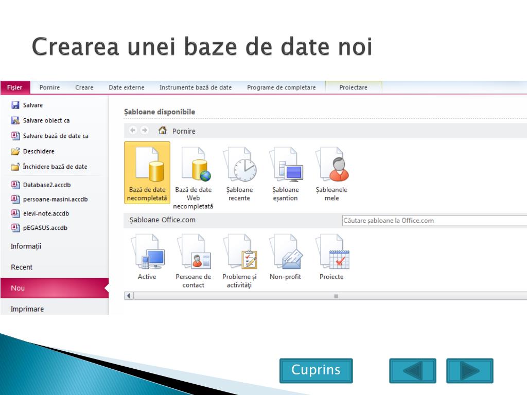Click the Salvare floppy disk icon
The image size is (527, 395).
(15, 105)
